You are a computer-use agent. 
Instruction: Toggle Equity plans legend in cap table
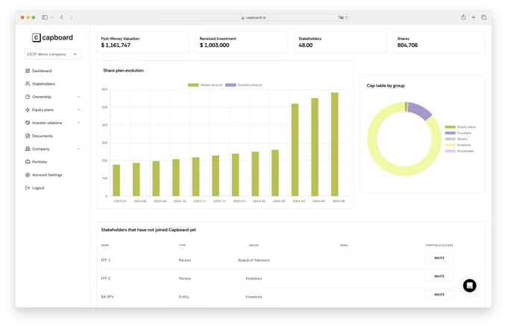(x=450, y=127)
